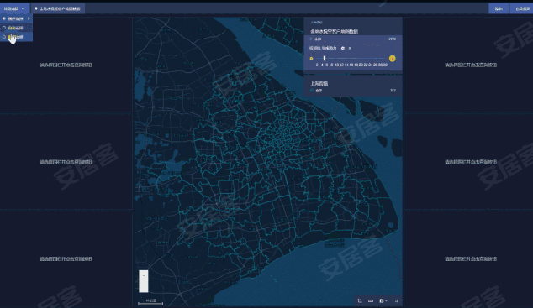The height and width of the screenshot is (308, 533).
Task: Click the top-left placeholder chart panel message
Action: 66,65
